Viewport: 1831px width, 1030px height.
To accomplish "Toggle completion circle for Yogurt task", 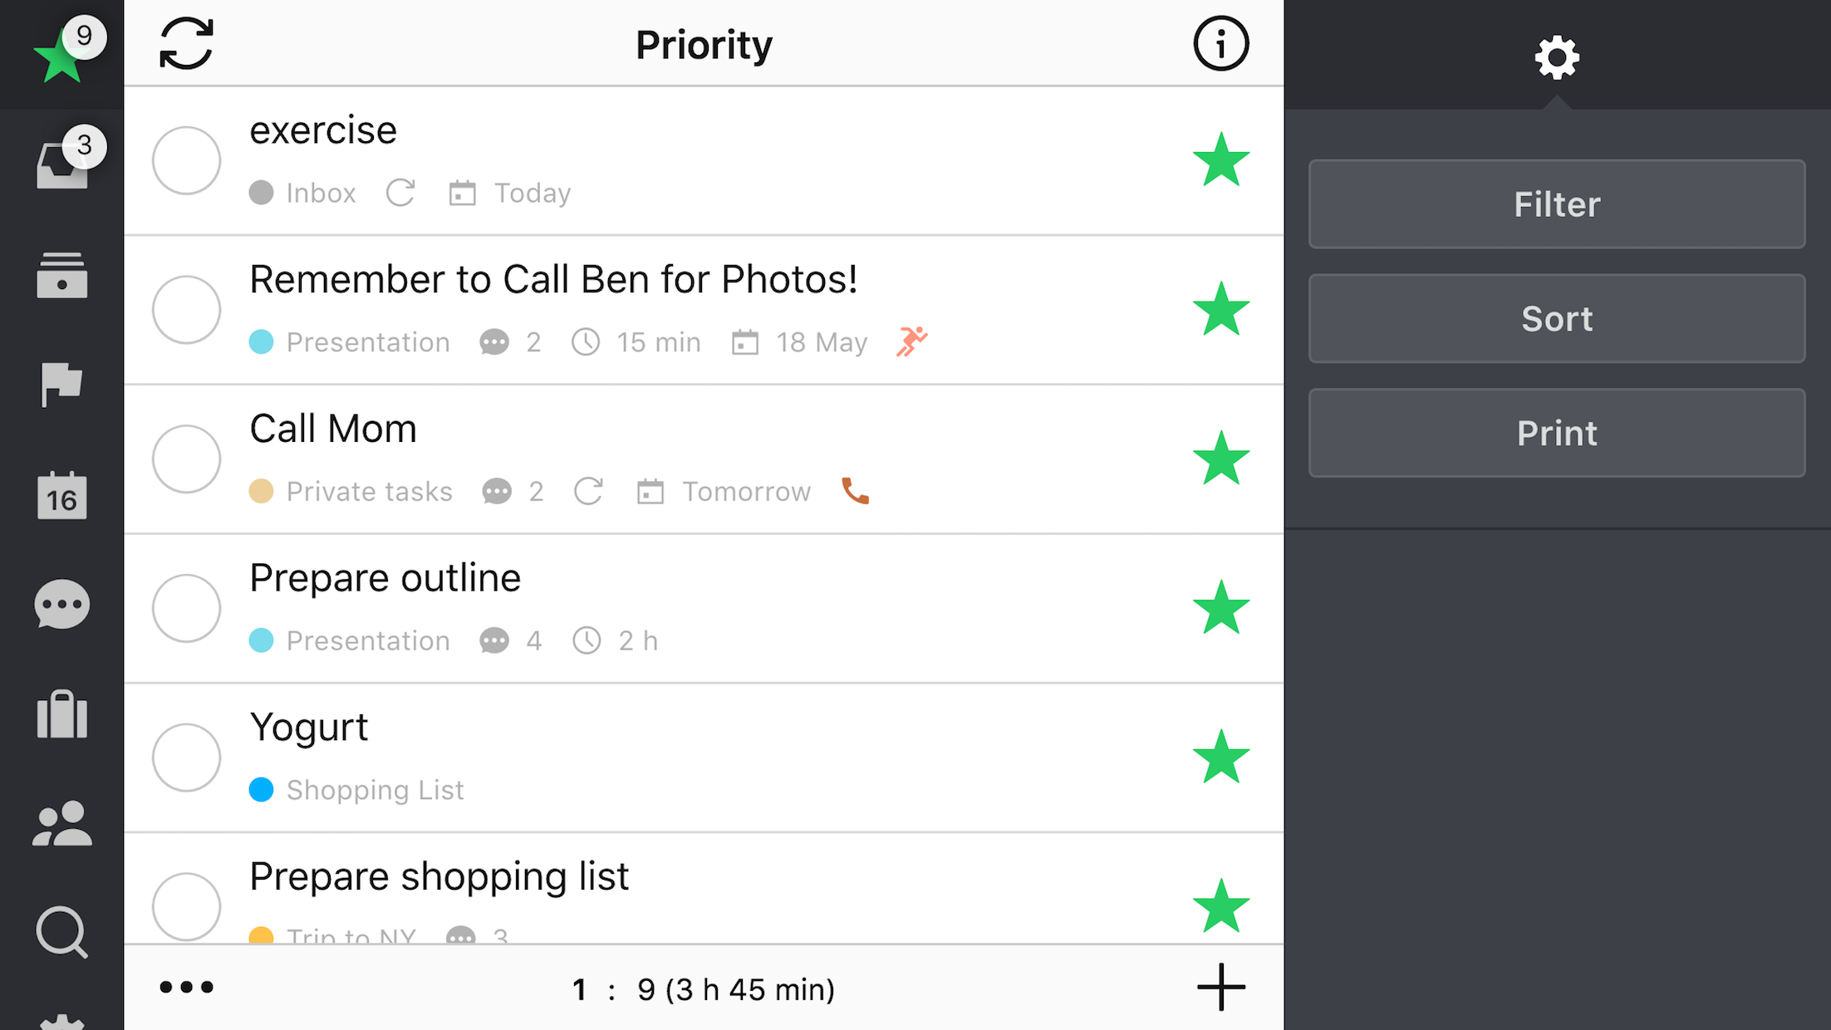I will coord(186,757).
